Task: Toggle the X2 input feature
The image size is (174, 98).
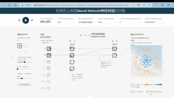Action: click(49, 55)
